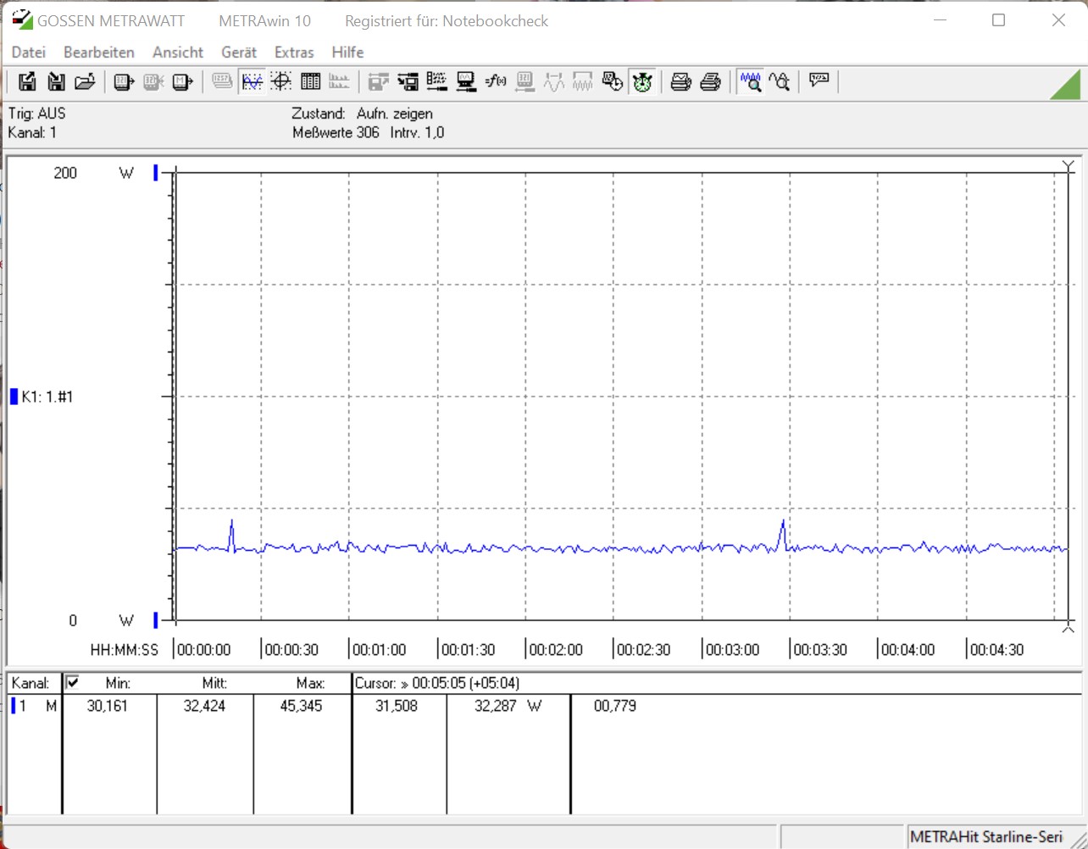Click the cursor value 32,287 W
Screen dimensions: 1088x849
click(508, 706)
